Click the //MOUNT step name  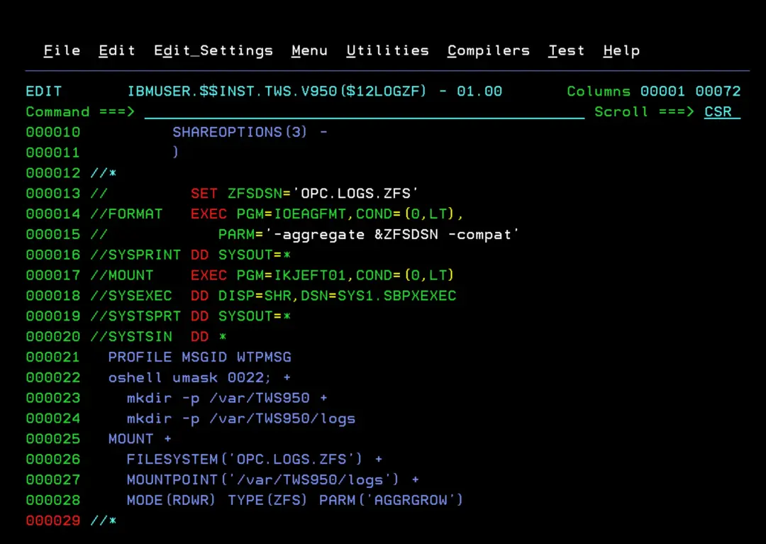pyautogui.click(x=122, y=276)
